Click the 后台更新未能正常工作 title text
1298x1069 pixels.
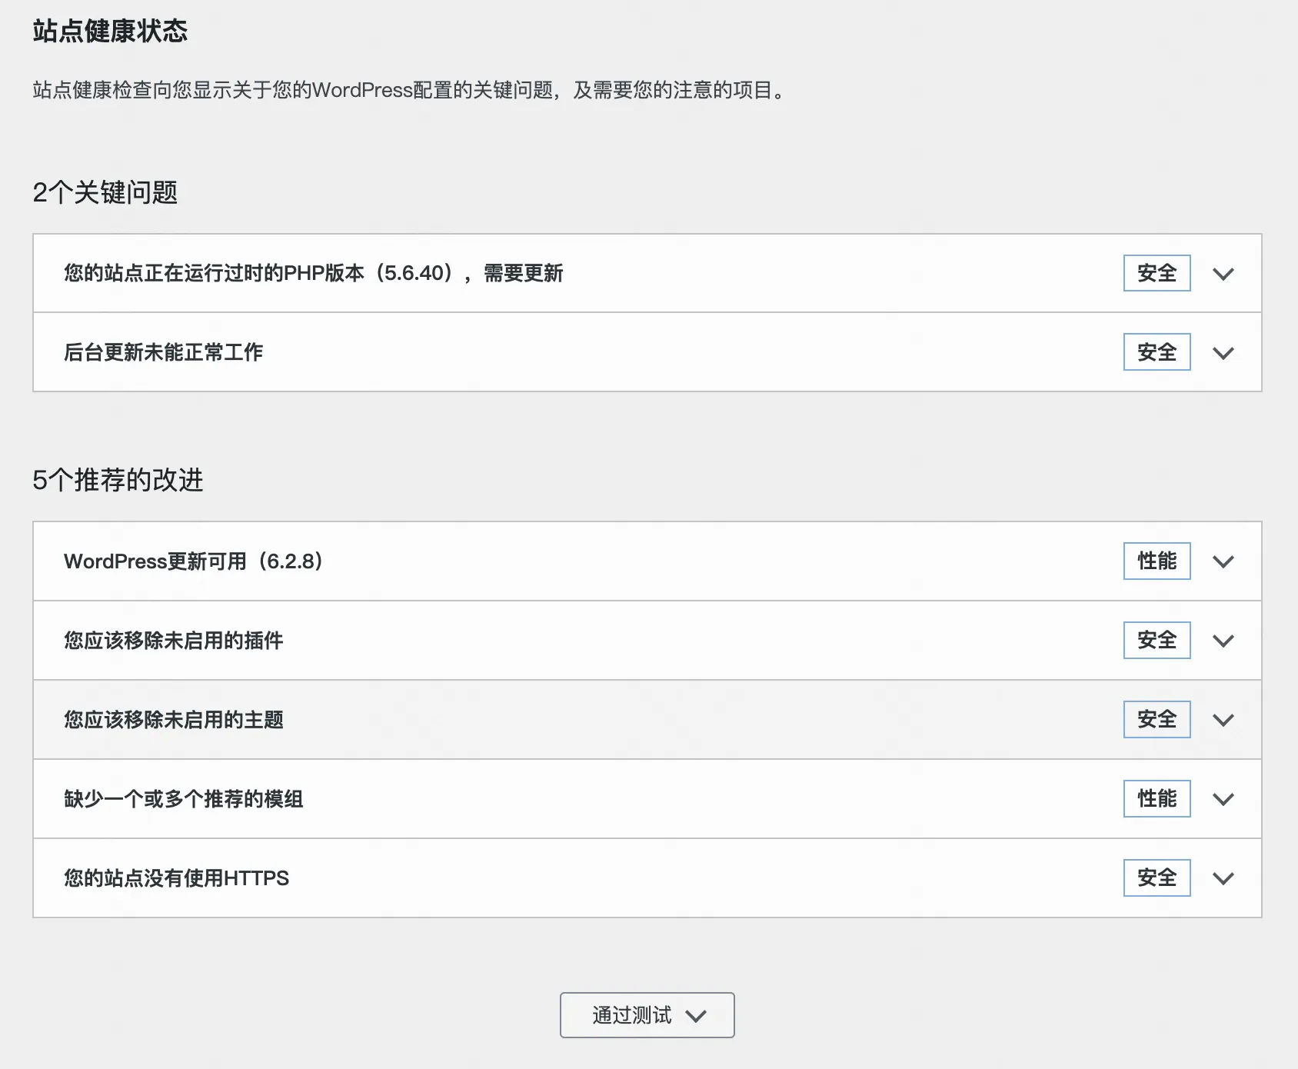(163, 352)
